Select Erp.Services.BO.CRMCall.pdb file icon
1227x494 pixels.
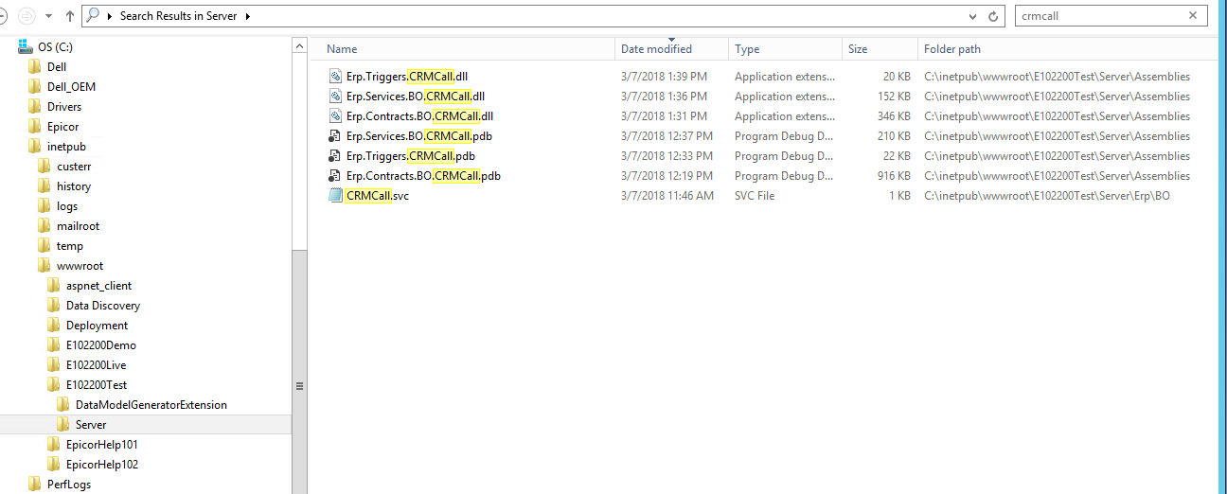(x=335, y=135)
